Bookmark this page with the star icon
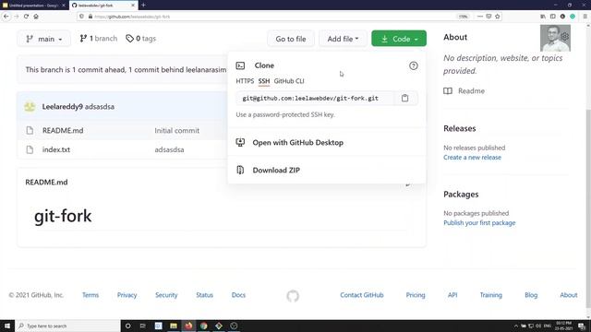Screen dimensions: 591x332 (x=498, y=17)
